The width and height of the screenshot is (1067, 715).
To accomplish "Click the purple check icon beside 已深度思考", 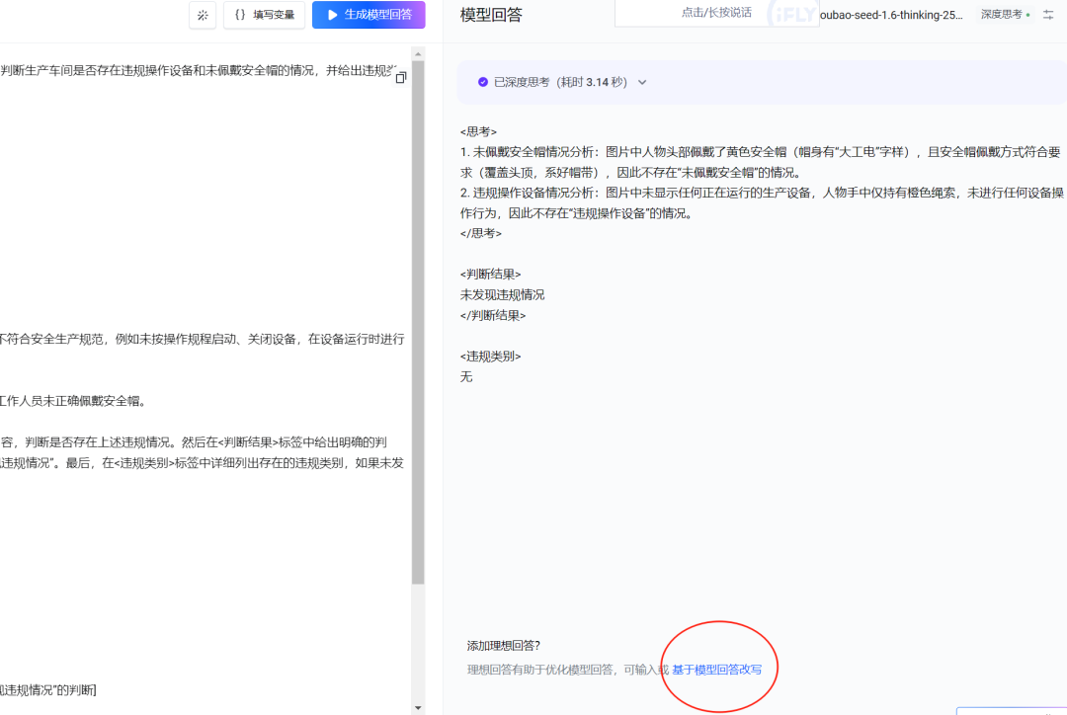I will click(482, 82).
